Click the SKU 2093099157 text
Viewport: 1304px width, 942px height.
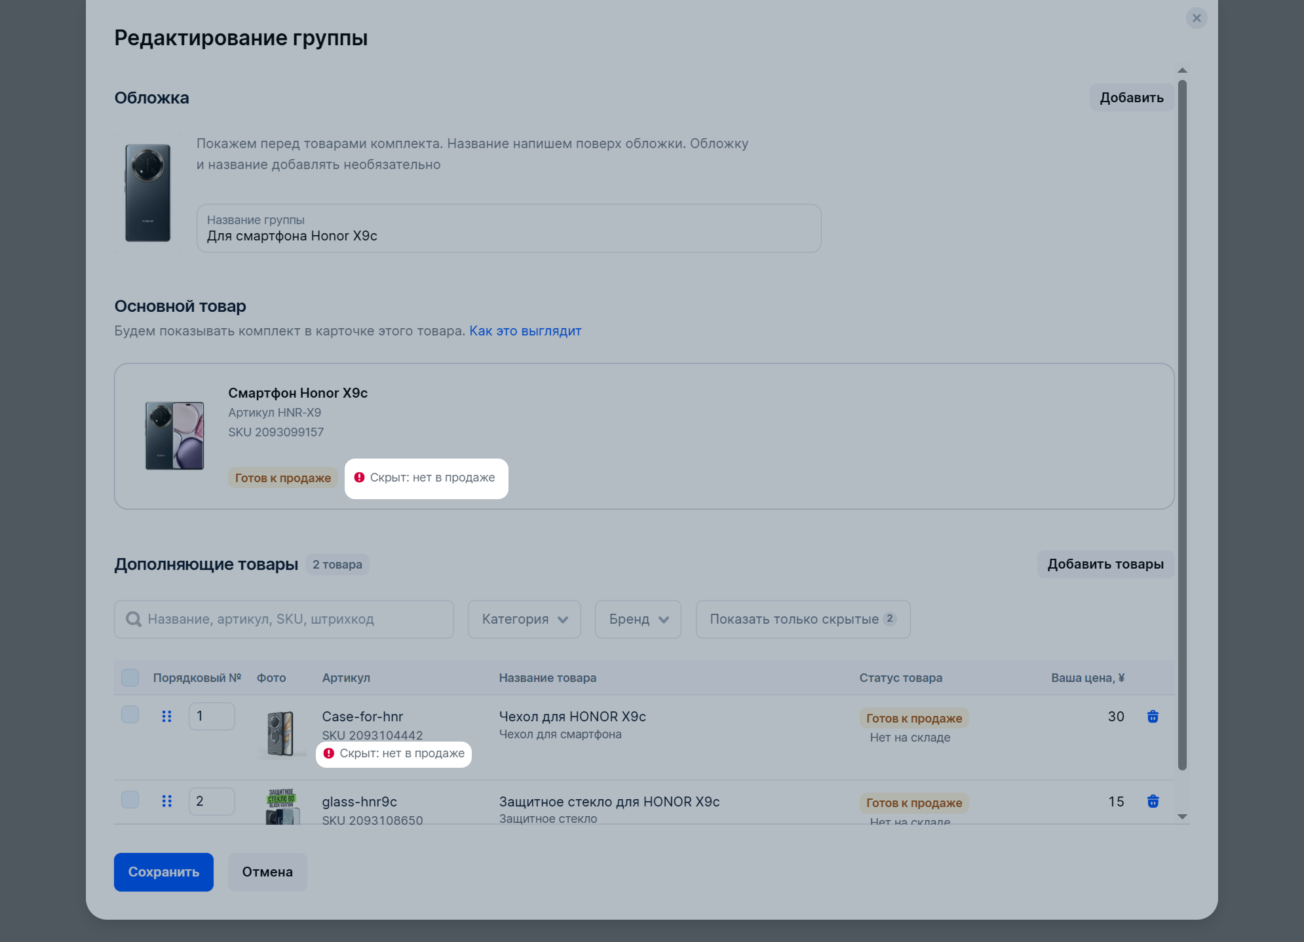276,432
